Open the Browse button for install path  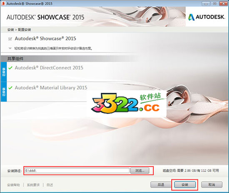coord(140,171)
